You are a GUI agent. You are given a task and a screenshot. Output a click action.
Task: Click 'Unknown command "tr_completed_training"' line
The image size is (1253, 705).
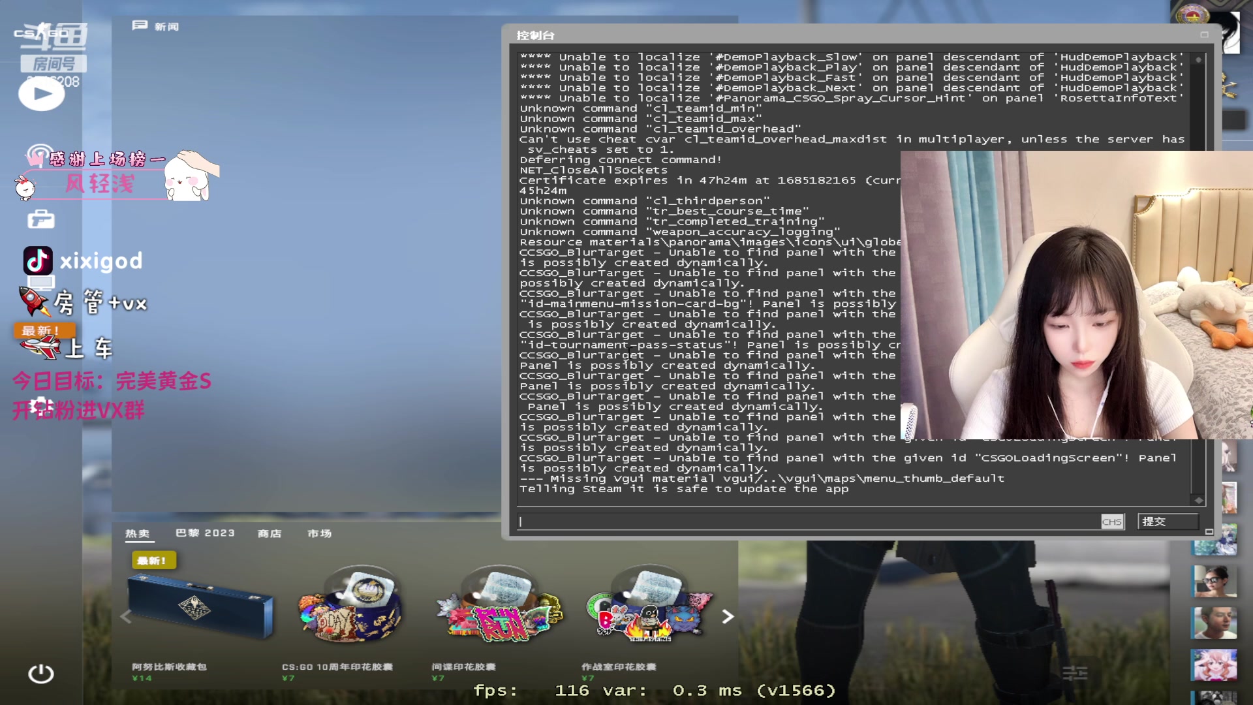pos(672,222)
